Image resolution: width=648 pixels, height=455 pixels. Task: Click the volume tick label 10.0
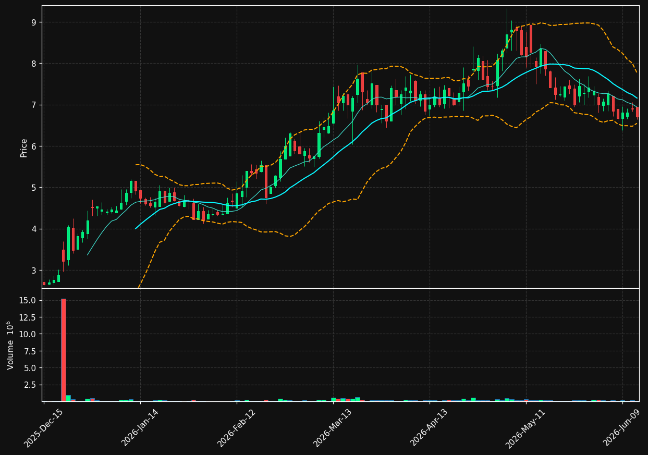tap(29, 334)
